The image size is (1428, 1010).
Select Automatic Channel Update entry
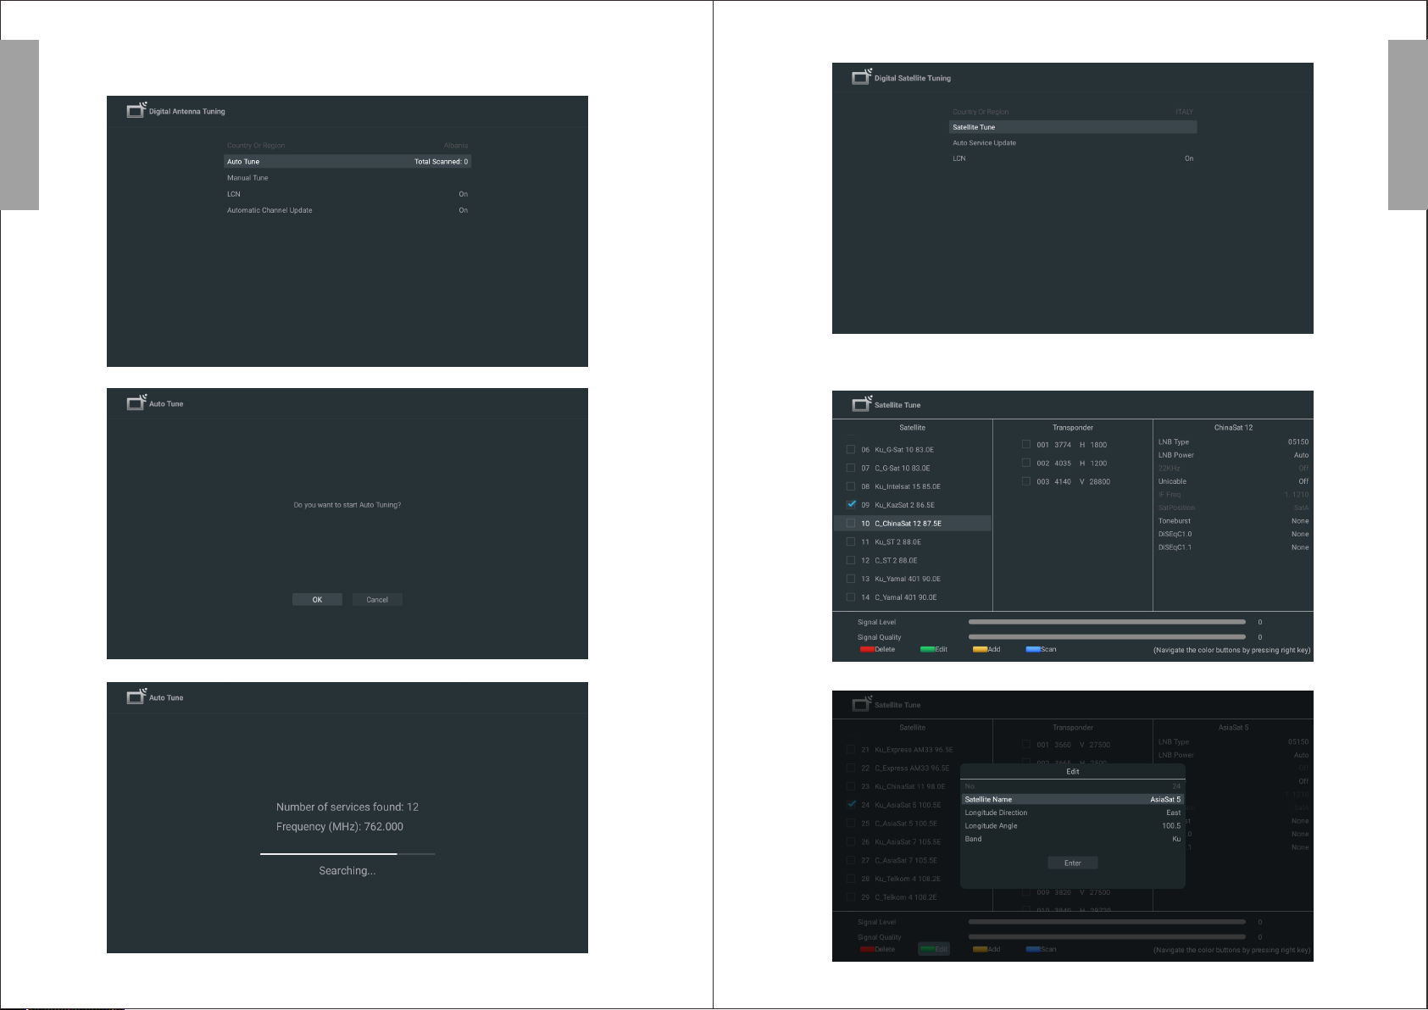(347, 210)
